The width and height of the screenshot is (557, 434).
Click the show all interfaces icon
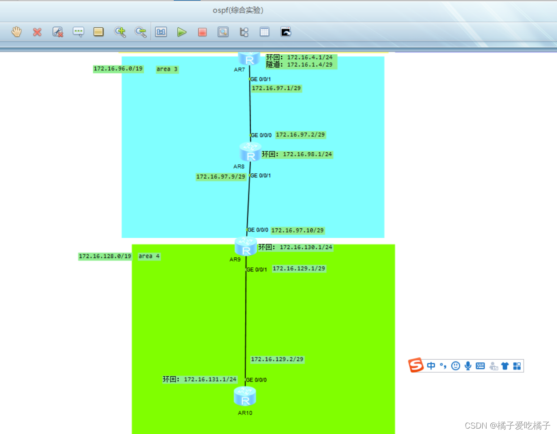(244, 32)
